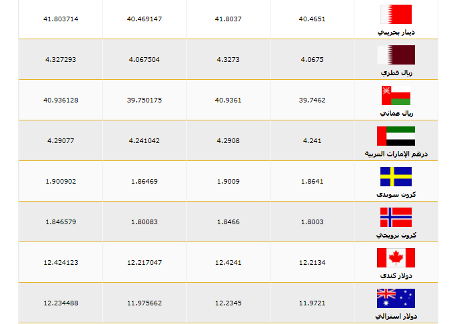Click the Swedish krona value 1.9009
The width and height of the screenshot is (455, 324).
pos(228,181)
